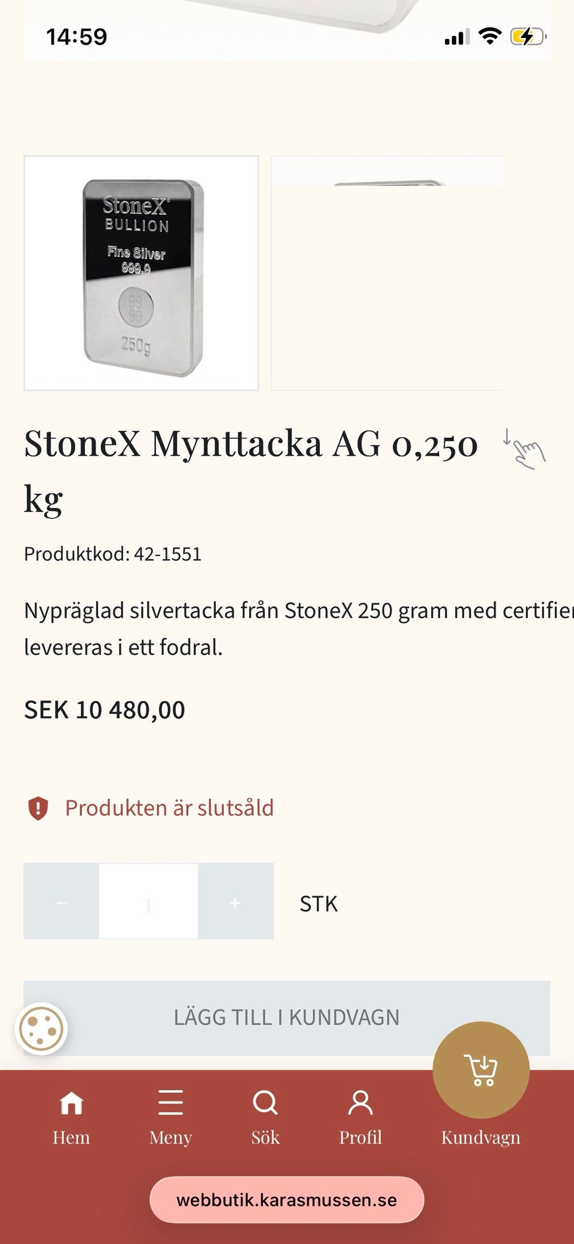Open cookie settings icon

pos(41,1029)
